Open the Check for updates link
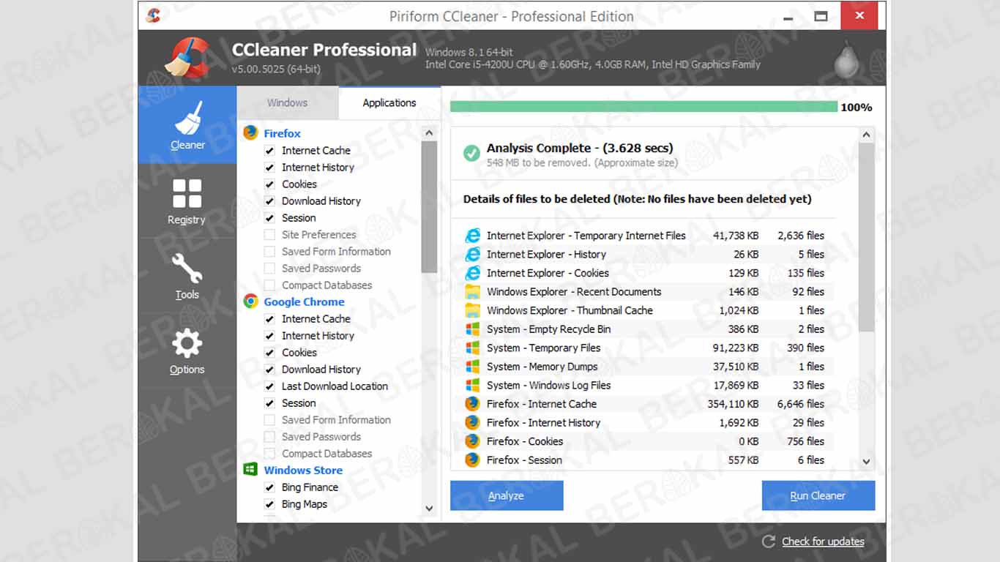This screenshot has height=562, width=1000. tap(823, 542)
